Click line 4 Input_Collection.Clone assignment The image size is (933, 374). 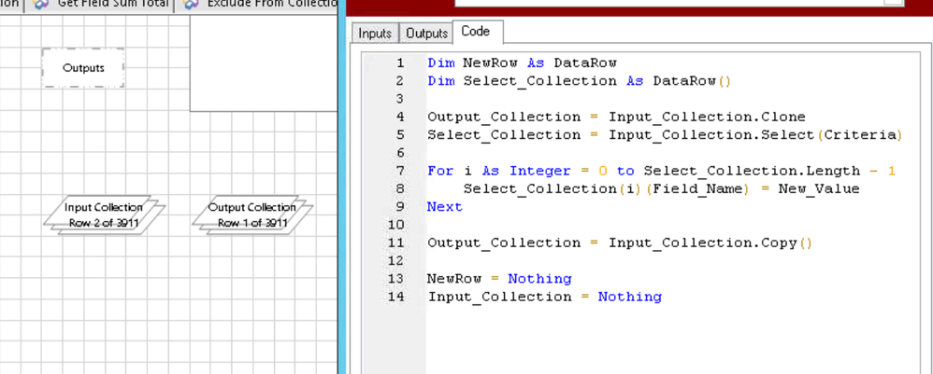coord(616,117)
